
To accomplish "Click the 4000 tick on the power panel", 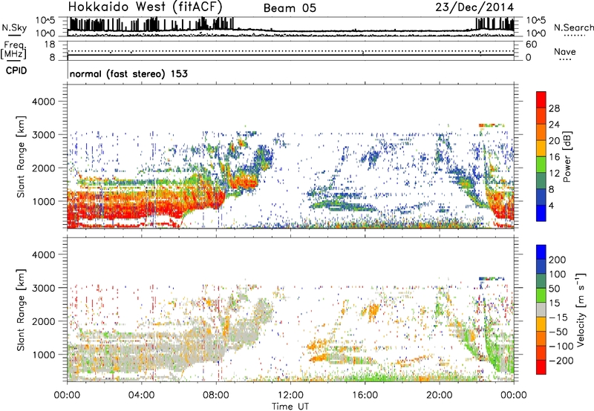I will 43,102.
